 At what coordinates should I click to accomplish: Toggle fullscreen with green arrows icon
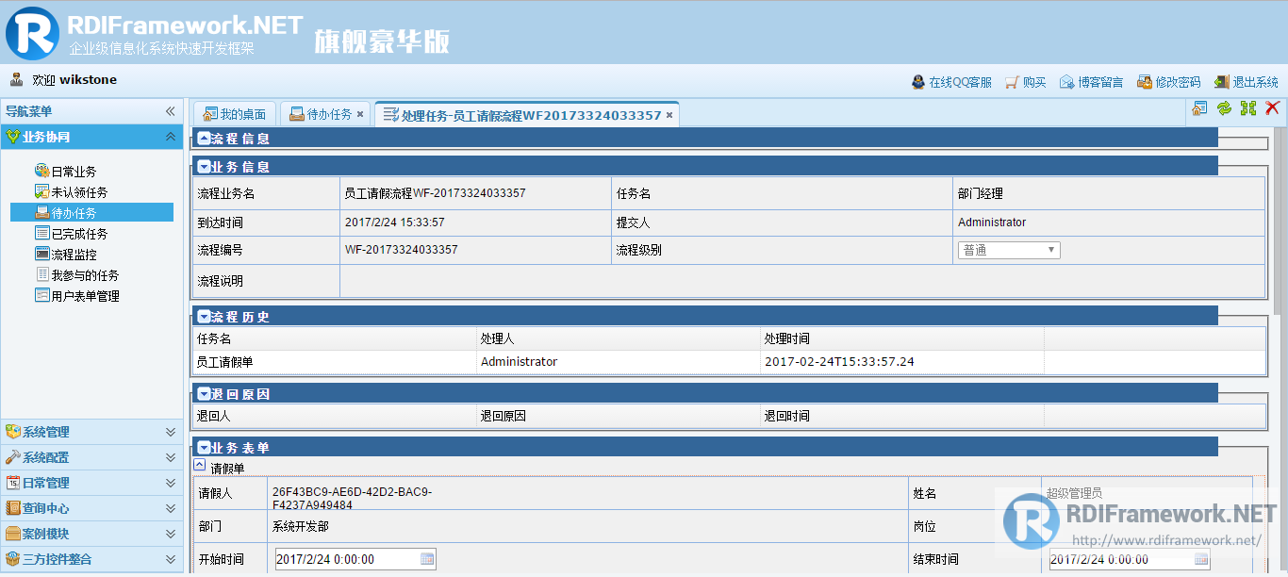pos(1248,108)
